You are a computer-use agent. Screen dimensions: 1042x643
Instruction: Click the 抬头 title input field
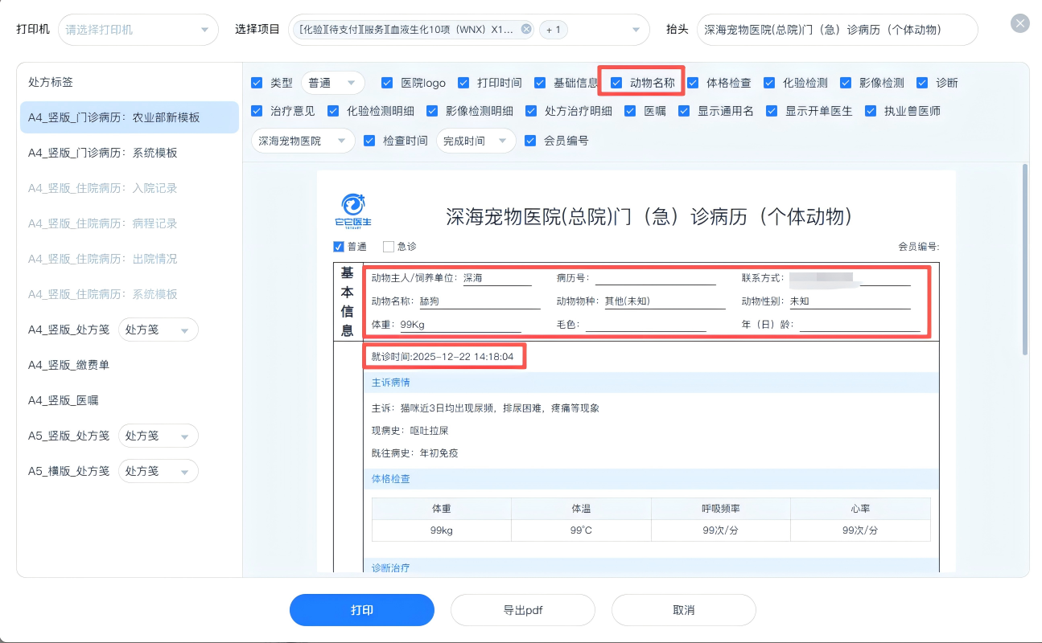point(837,30)
